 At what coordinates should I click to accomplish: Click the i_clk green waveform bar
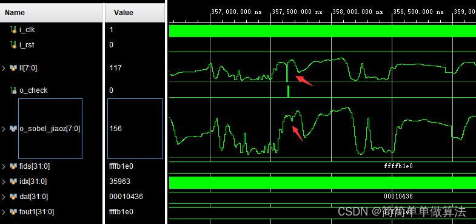[x=323, y=31]
